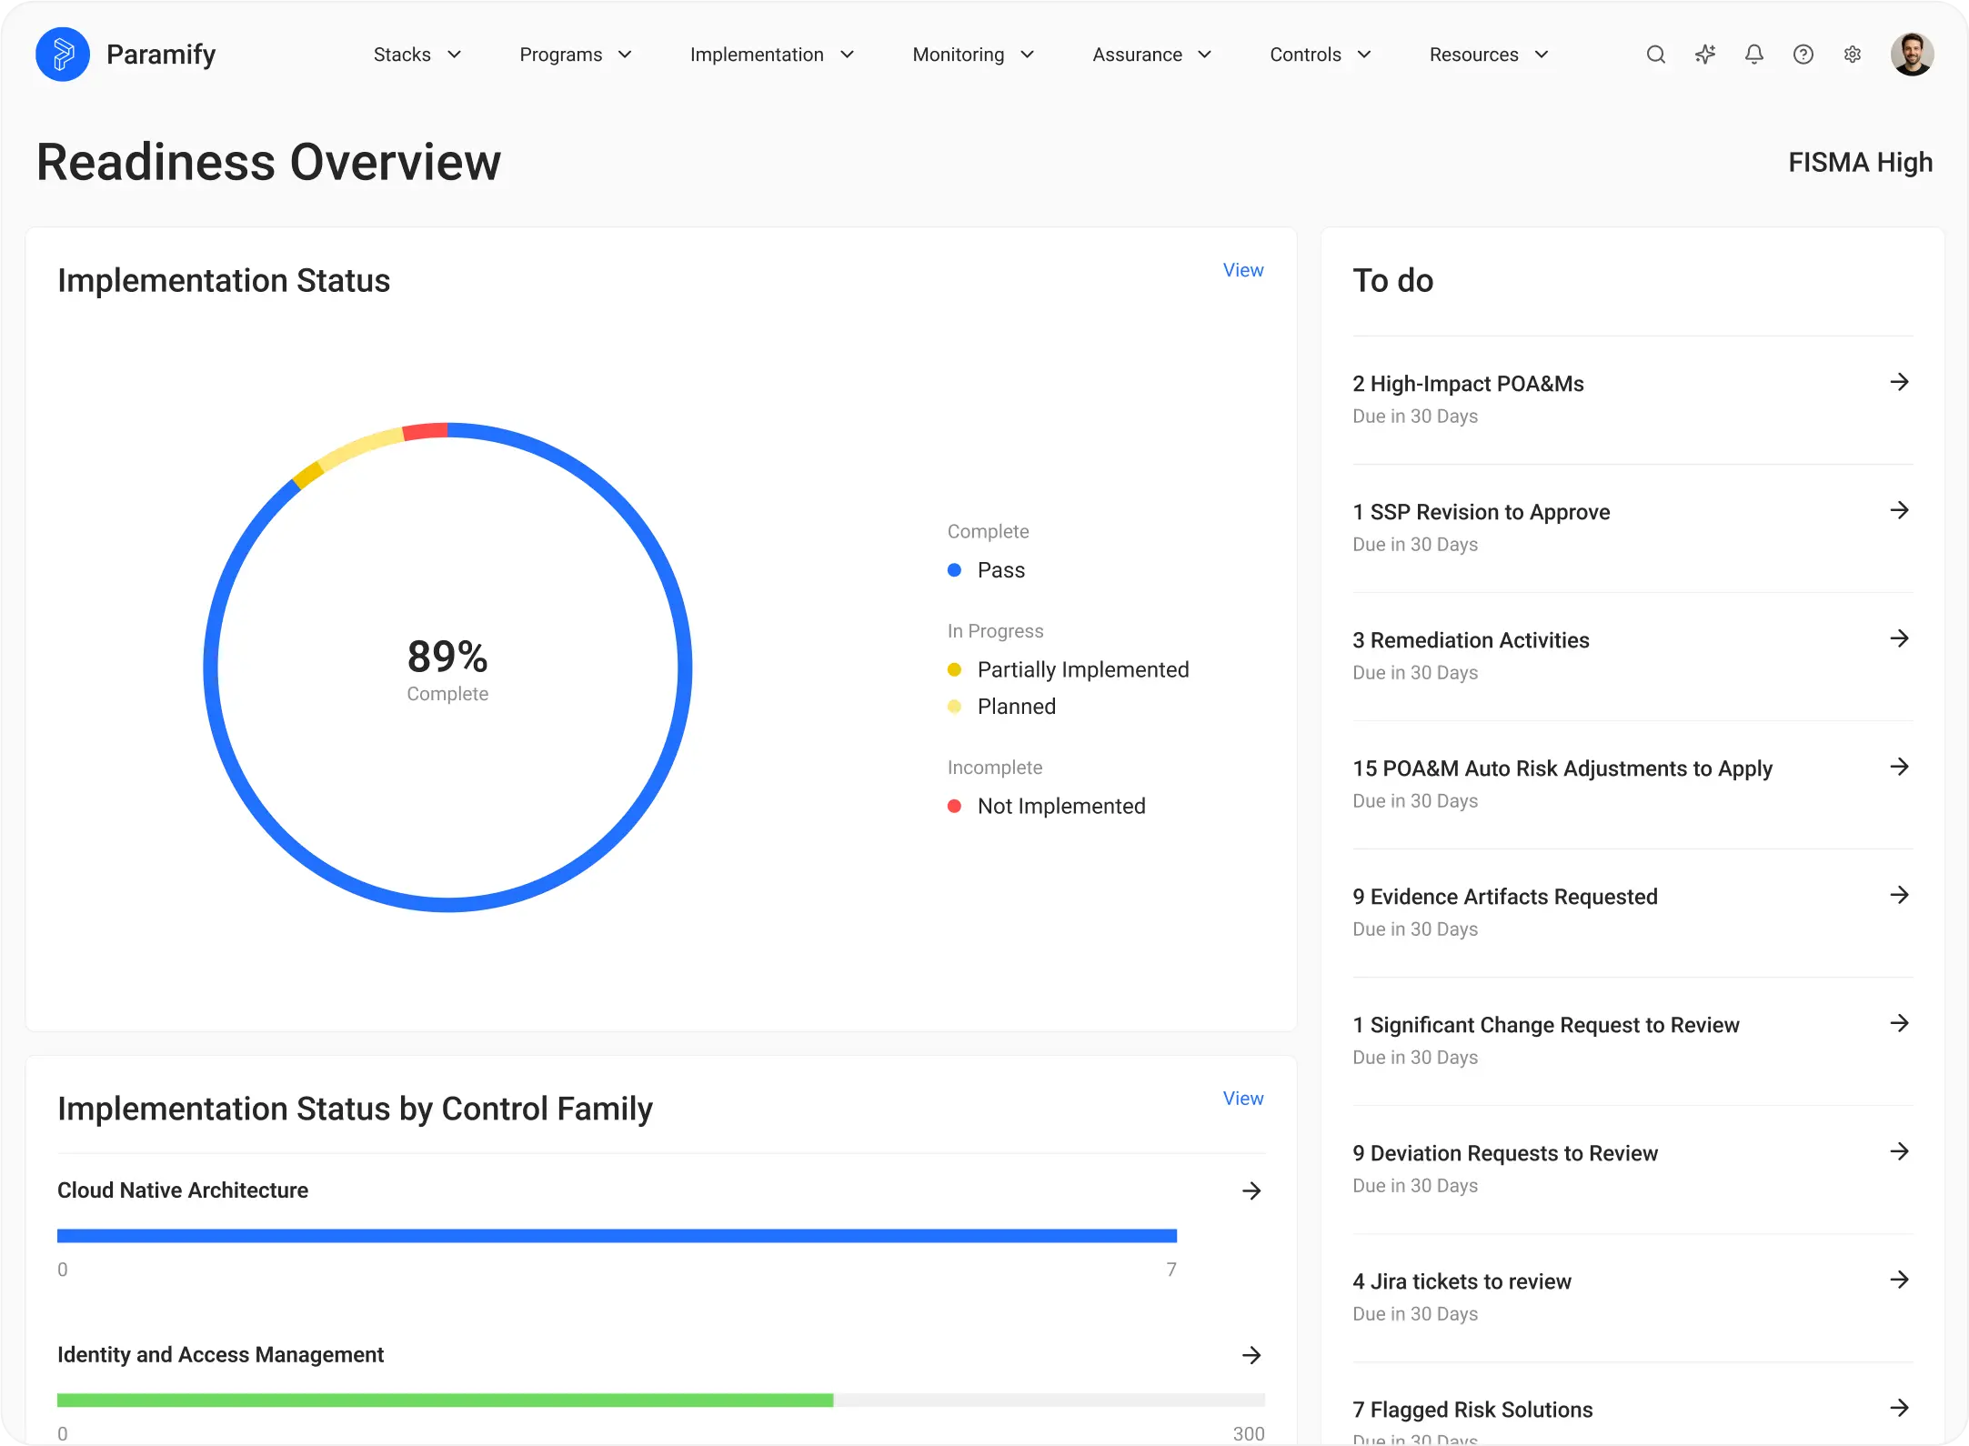The height and width of the screenshot is (1446, 1969).
Task: Open the notifications bell
Action: coord(1754,55)
